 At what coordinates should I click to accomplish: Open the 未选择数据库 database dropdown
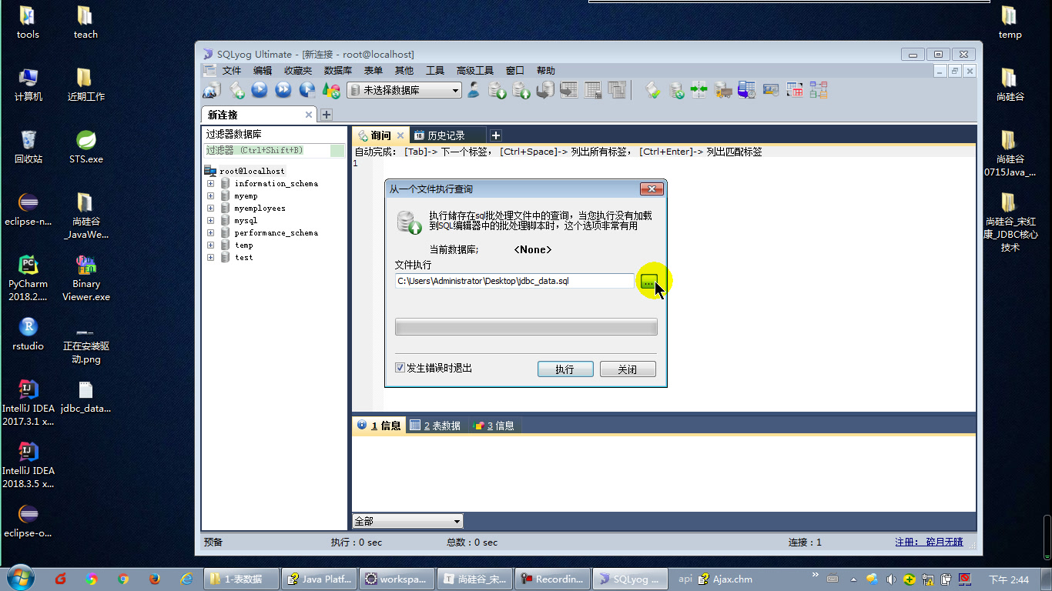pos(404,90)
